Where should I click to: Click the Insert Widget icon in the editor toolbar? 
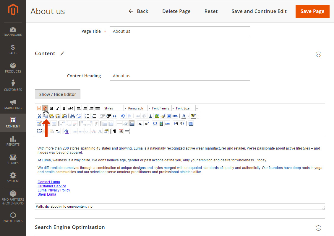[x=45, y=108]
